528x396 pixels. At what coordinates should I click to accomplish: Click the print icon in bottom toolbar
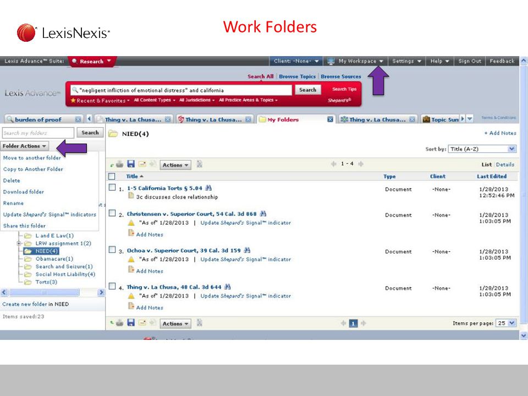(119, 323)
